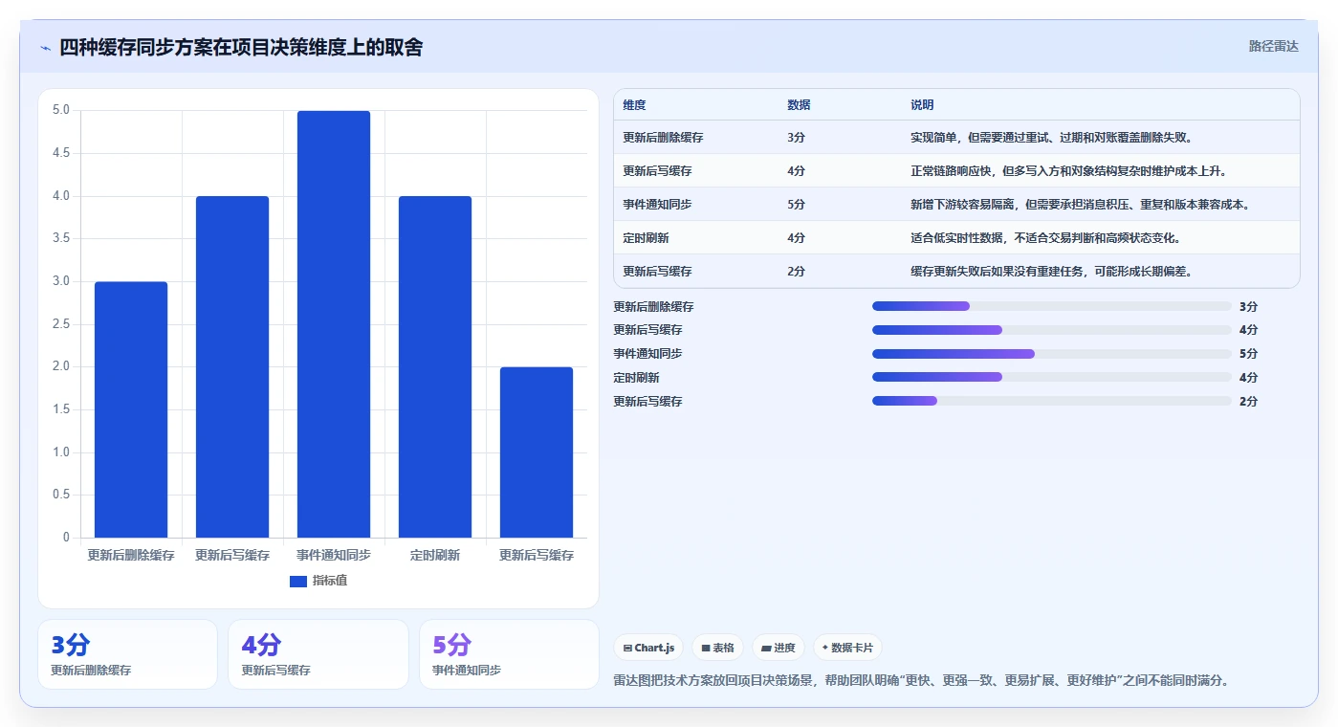The height and width of the screenshot is (727, 1338).
Task: Click the Chart.js chip
Action: (649, 648)
